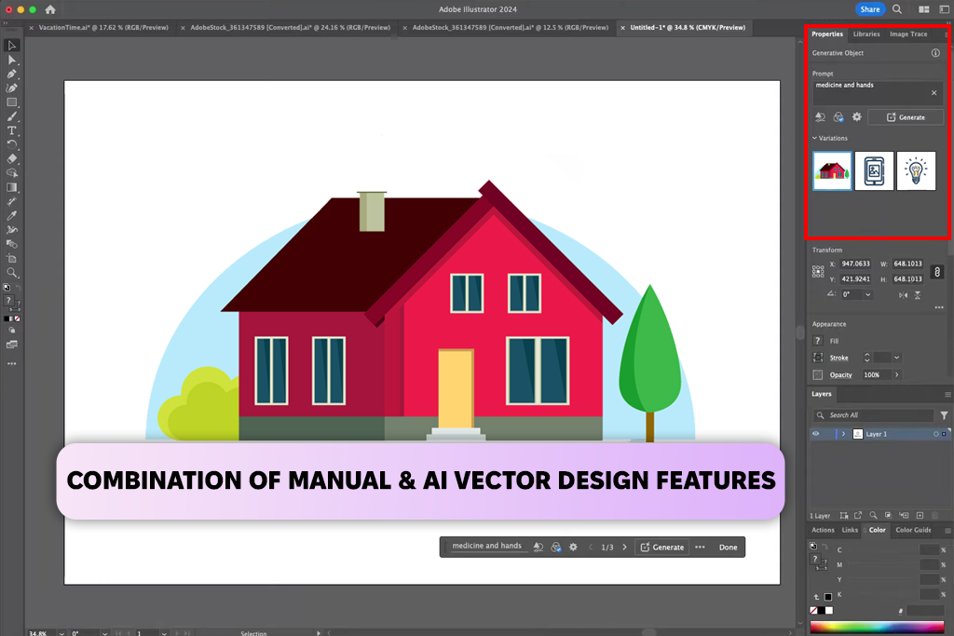The width and height of the screenshot is (954, 636).
Task: Open rotation angle dropdown in Transform
Action: click(867, 294)
